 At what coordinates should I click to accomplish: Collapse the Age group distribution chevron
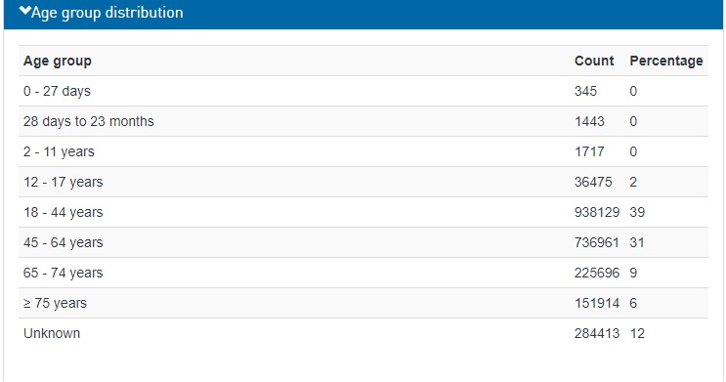pyautogui.click(x=25, y=11)
